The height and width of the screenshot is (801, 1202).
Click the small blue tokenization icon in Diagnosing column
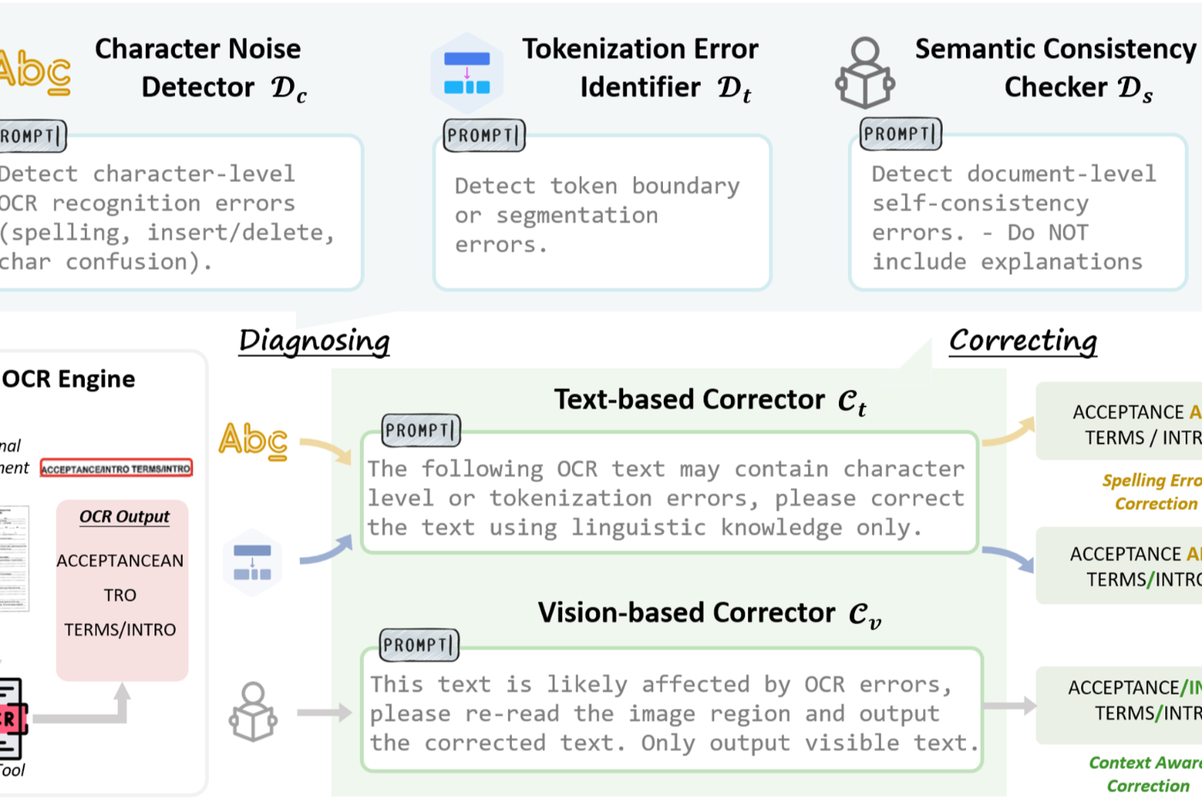click(252, 562)
